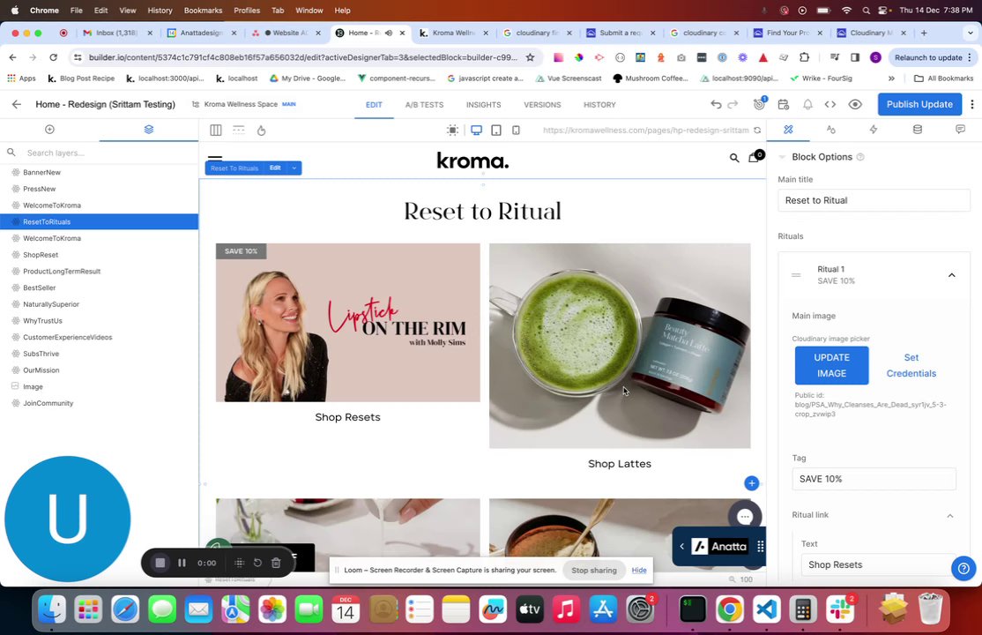Click Edit on the Reset To Rituals block
The width and height of the screenshot is (982, 635).
tap(275, 168)
